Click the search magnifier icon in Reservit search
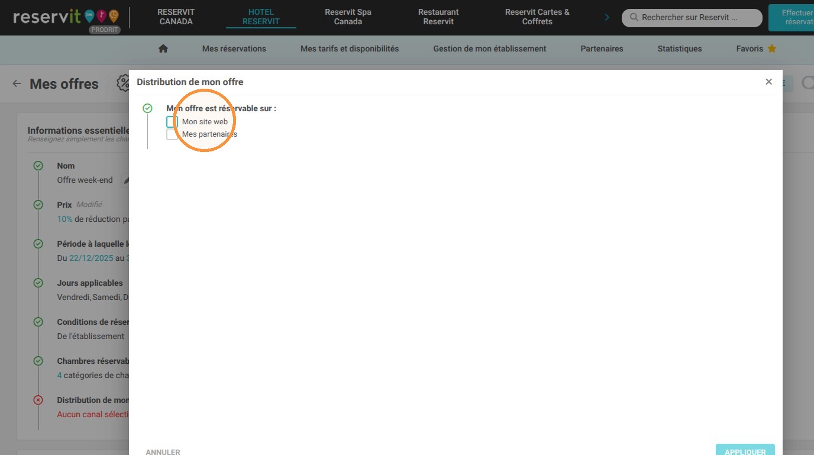 tap(634, 18)
